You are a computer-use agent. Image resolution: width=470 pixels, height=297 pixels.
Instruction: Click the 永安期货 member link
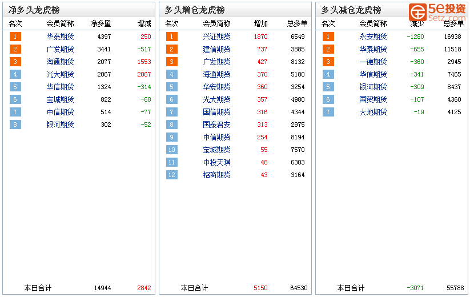[x=373, y=37]
